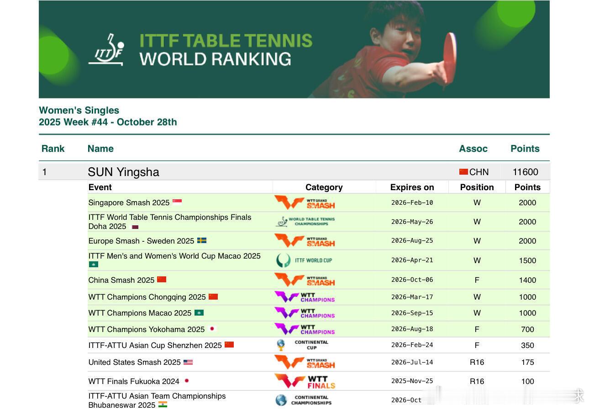
Task: Click the Continental Cup category logo
Action: 303,345
